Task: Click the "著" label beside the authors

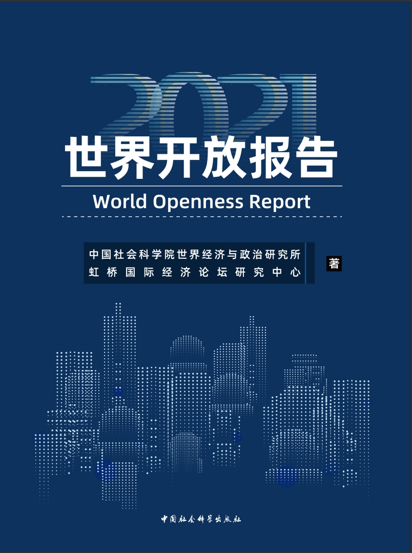Action: pos(334,263)
